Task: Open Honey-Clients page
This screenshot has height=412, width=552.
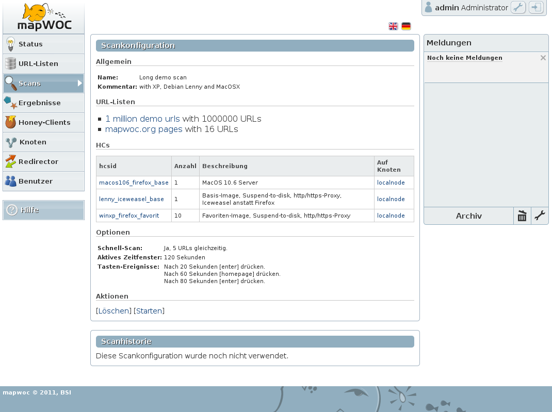Action: click(44, 122)
